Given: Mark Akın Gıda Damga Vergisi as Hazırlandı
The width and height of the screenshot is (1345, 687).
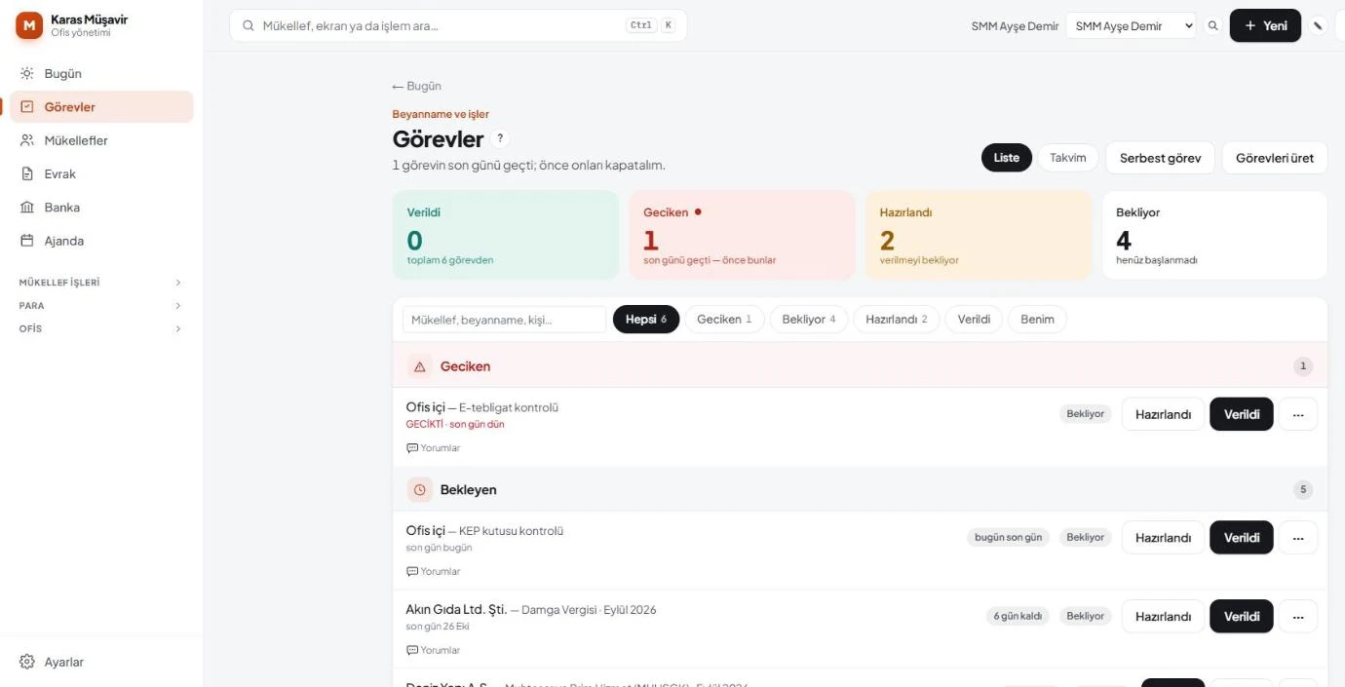Looking at the screenshot, I should (x=1163, y=616).
